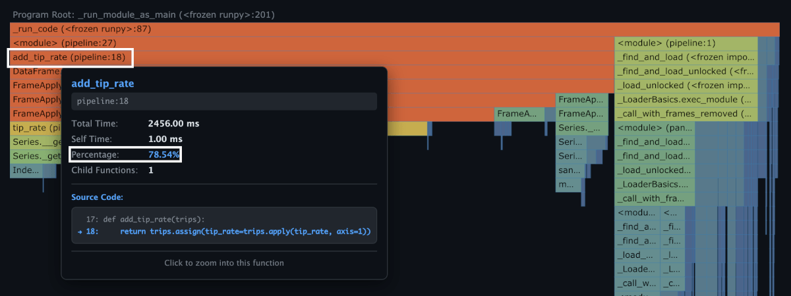Click the san... frame
This screenshot has height=296, width=791.
(570, 171)
